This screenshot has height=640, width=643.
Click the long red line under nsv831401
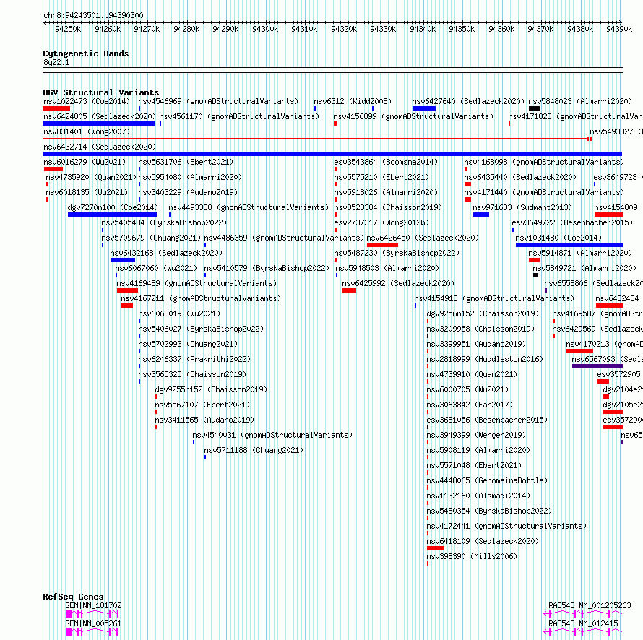point(316,139)
